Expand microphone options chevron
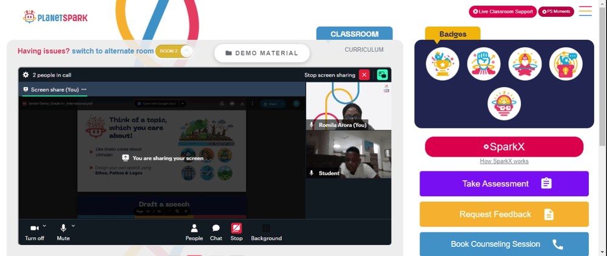The width and height of the screenshot is (607, 256). (73, 226)
